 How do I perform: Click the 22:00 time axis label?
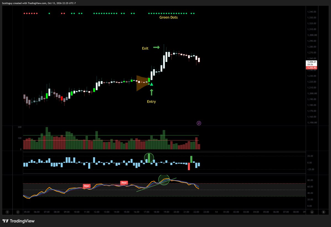click(196, 212)
